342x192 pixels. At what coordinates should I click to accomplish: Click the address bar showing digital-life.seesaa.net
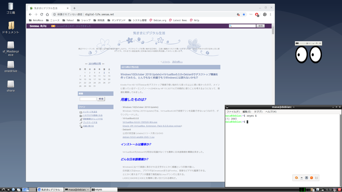pyautogui.click(x=144, y=14)
